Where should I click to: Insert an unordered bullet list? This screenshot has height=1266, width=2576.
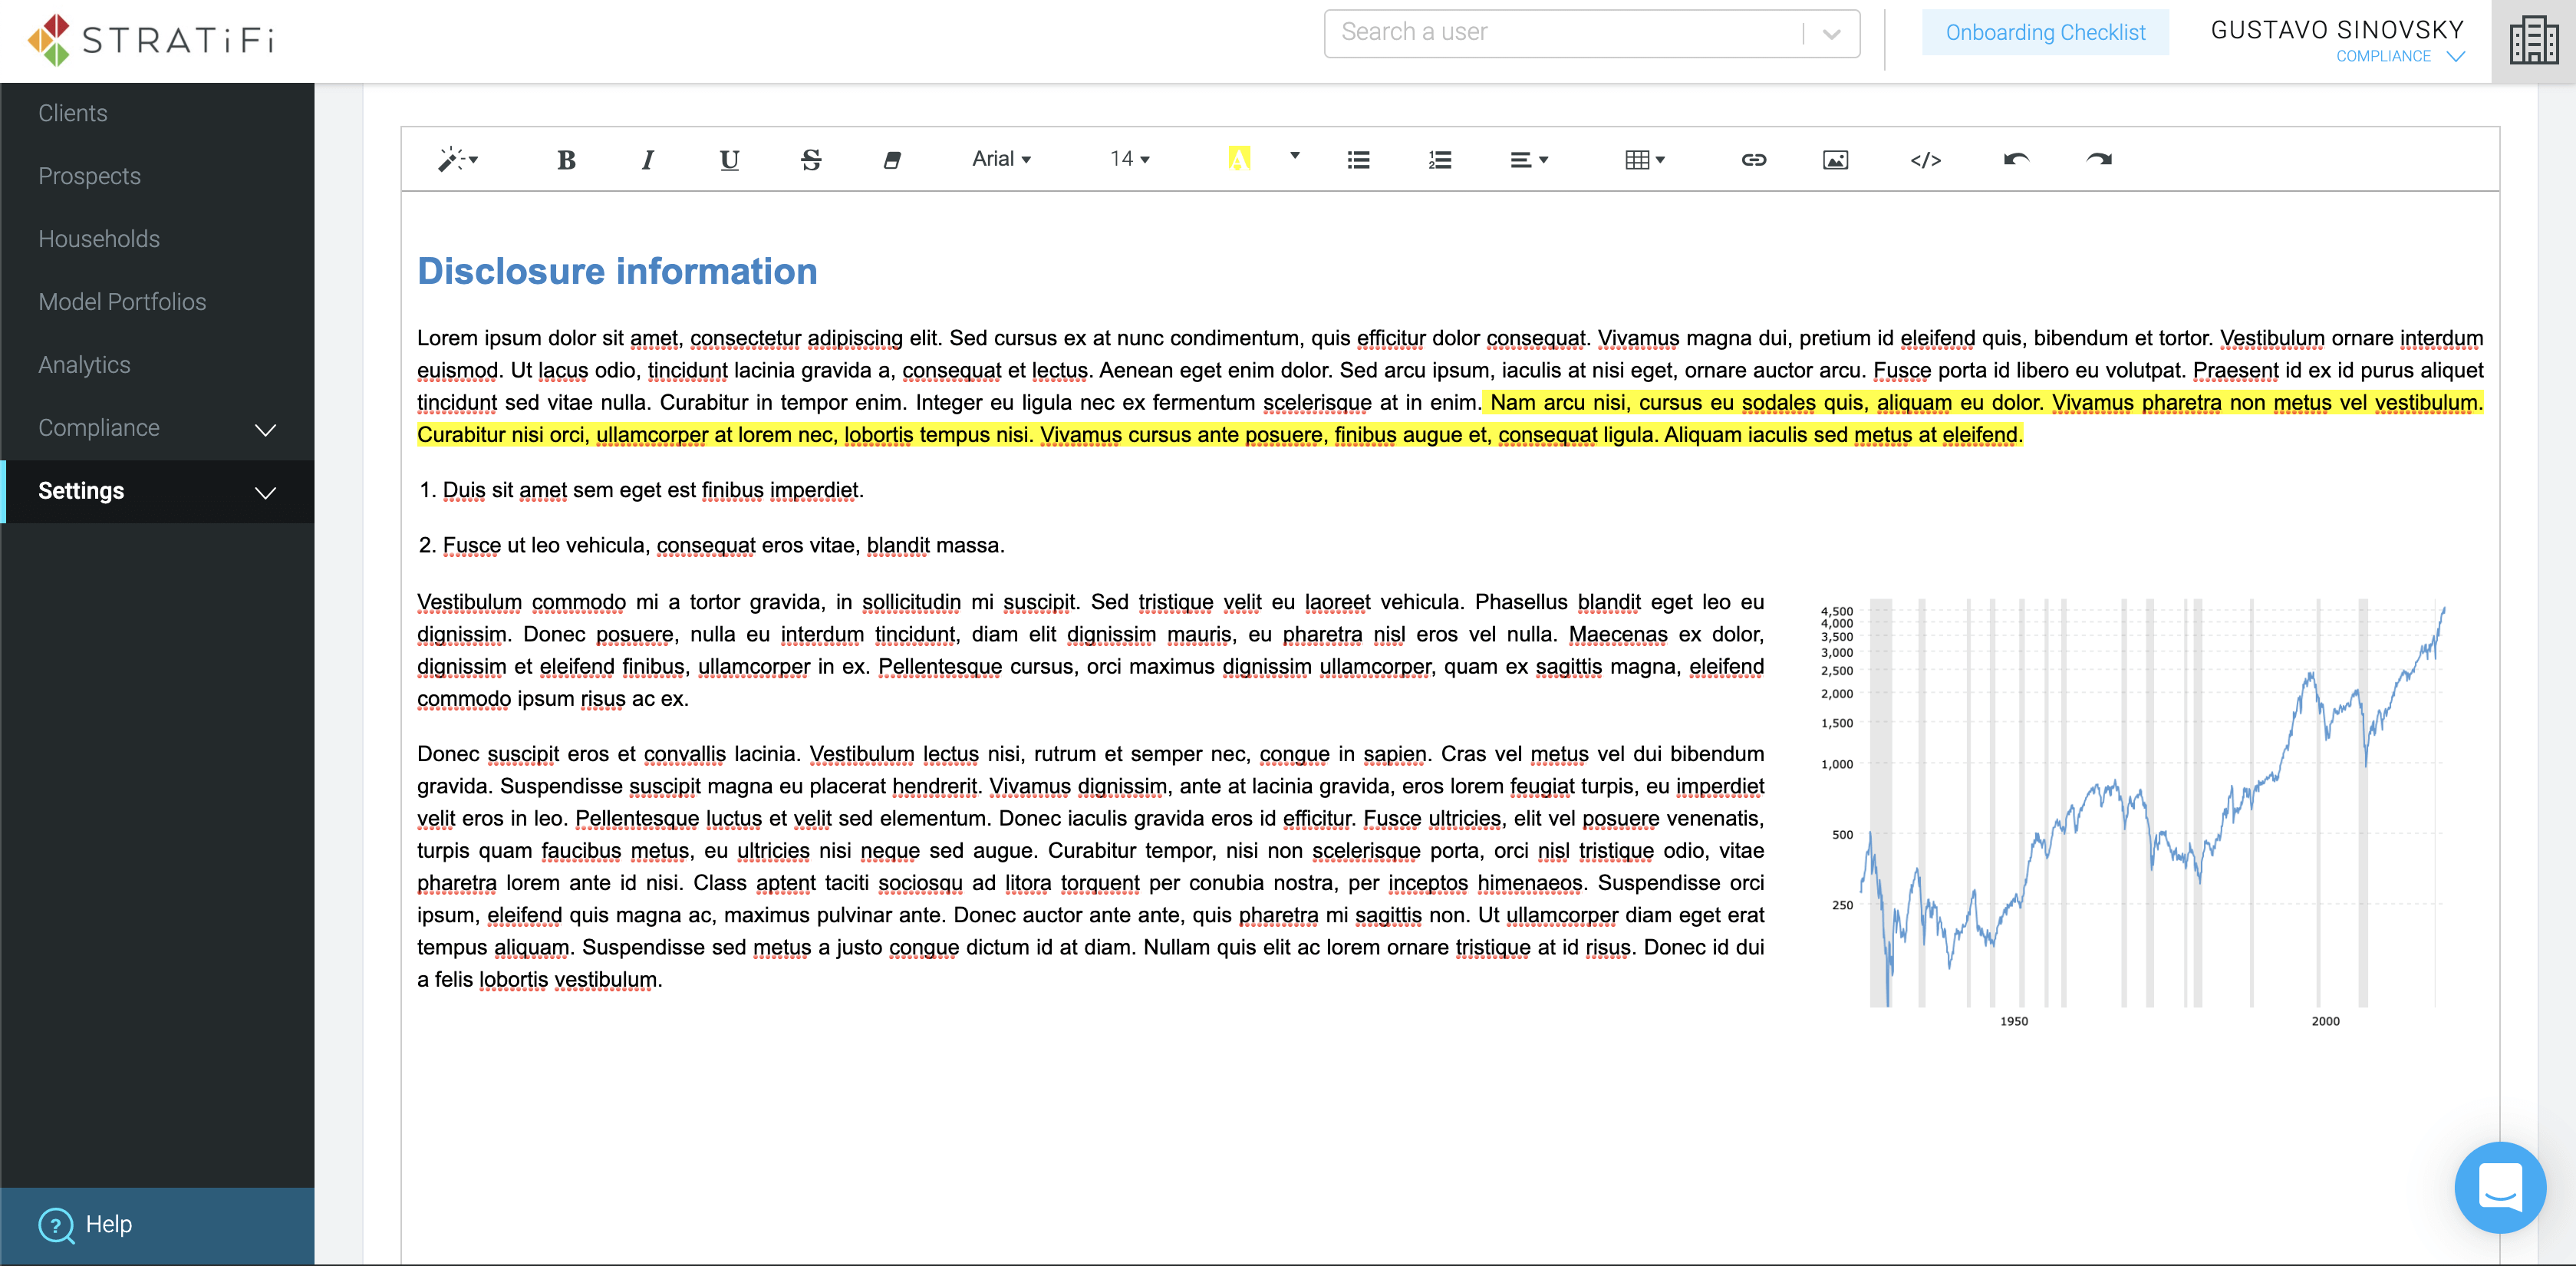[1358, 160]
